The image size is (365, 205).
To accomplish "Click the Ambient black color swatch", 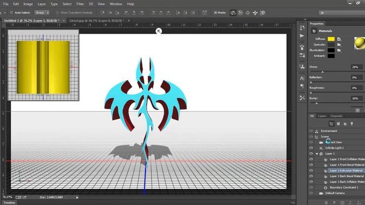I will [x=331, y=56].
